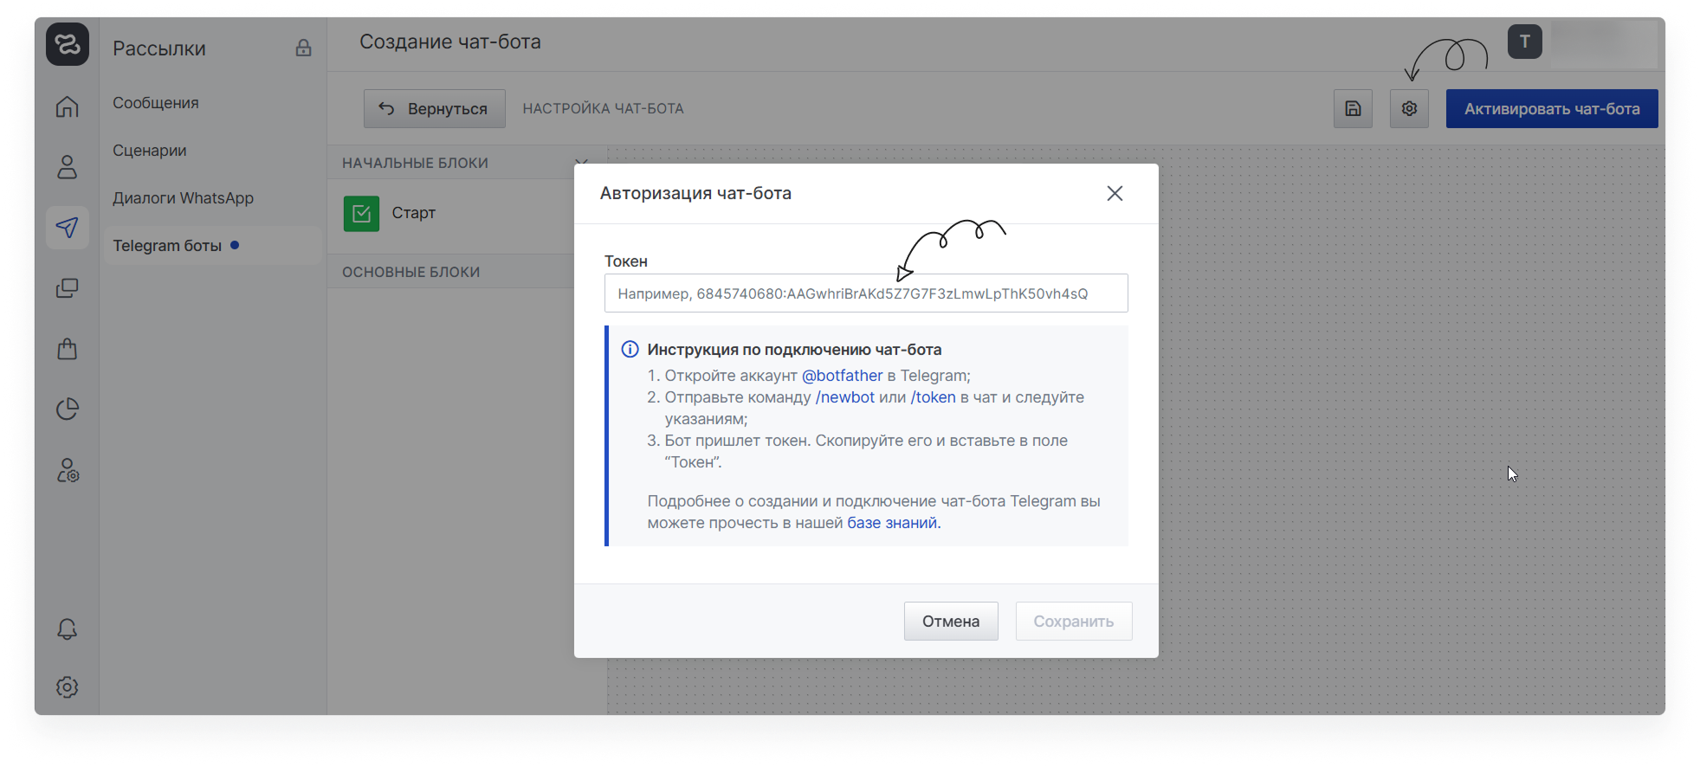Open the contacts person icon in sidebar

click(x=67, y=167)
